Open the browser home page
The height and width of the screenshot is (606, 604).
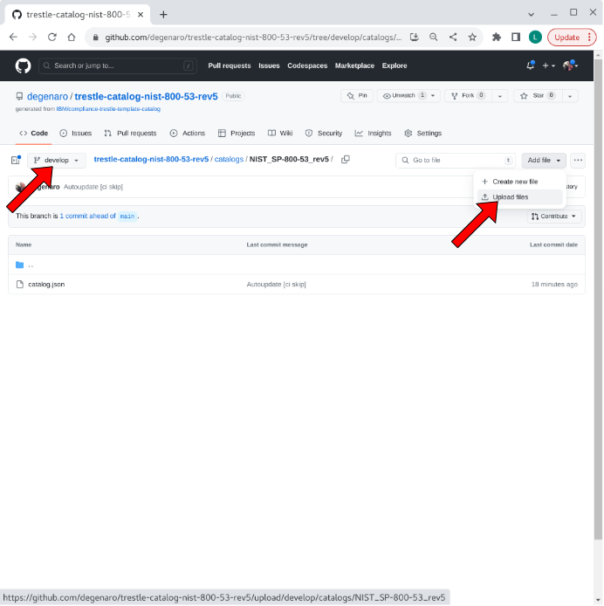click(x=72, y=37)
